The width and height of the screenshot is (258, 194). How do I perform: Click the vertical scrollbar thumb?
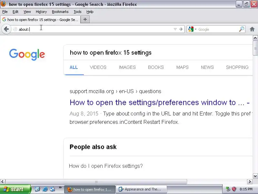pyautogui.click(x=255, y=48)
